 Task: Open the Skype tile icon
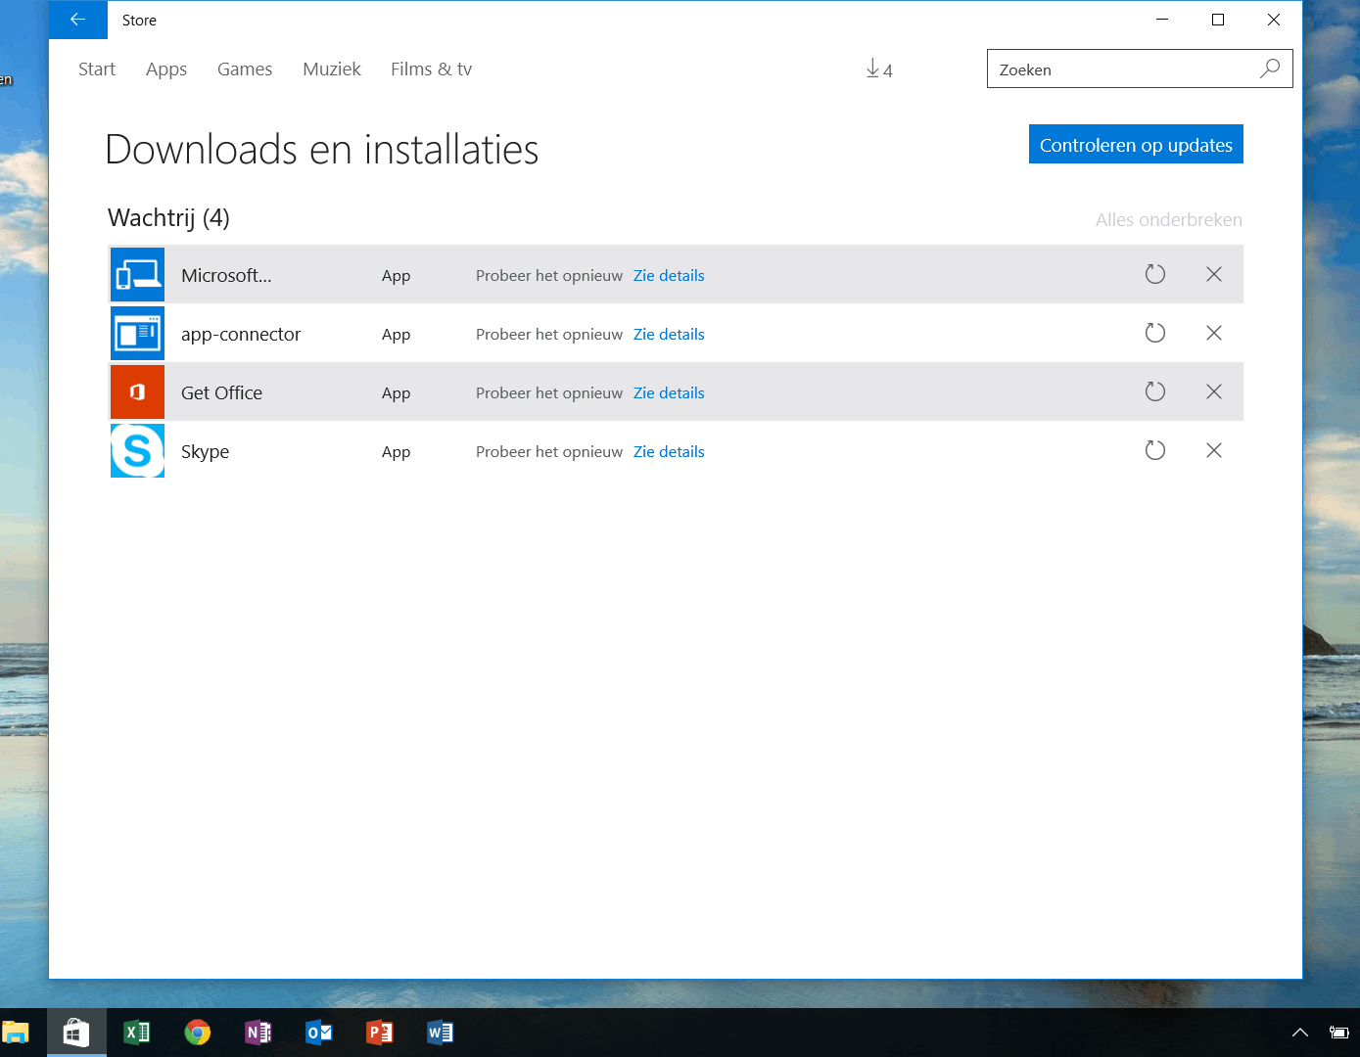[x=137, y=450]
